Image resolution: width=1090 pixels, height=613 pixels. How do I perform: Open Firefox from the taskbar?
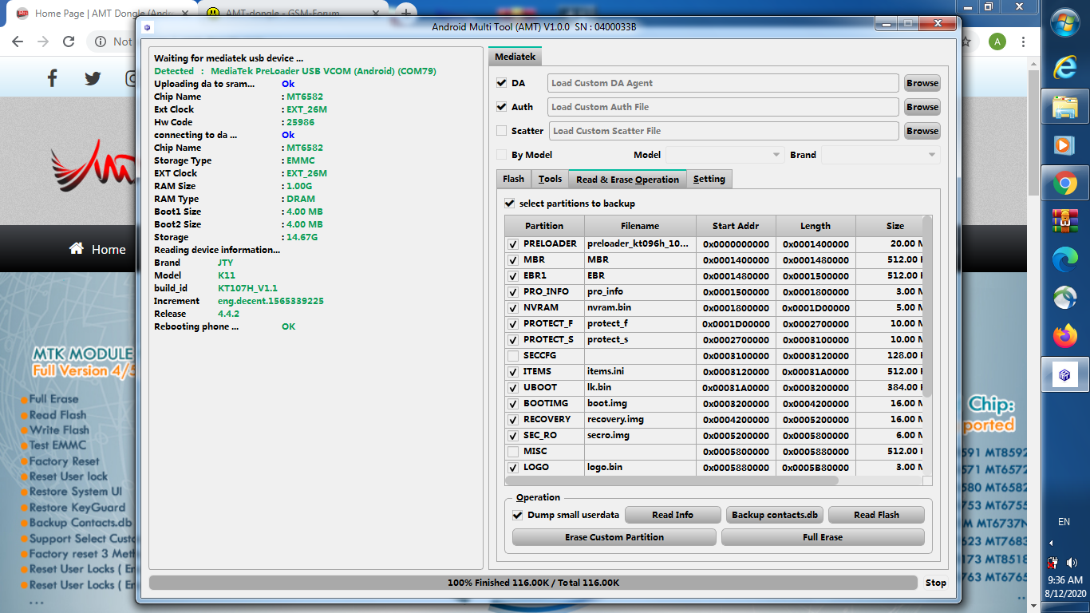(1064, 336)
